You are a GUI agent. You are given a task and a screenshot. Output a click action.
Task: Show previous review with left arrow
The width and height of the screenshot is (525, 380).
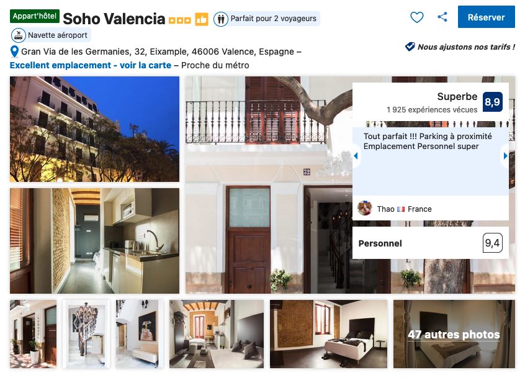[x=356, y=156]
